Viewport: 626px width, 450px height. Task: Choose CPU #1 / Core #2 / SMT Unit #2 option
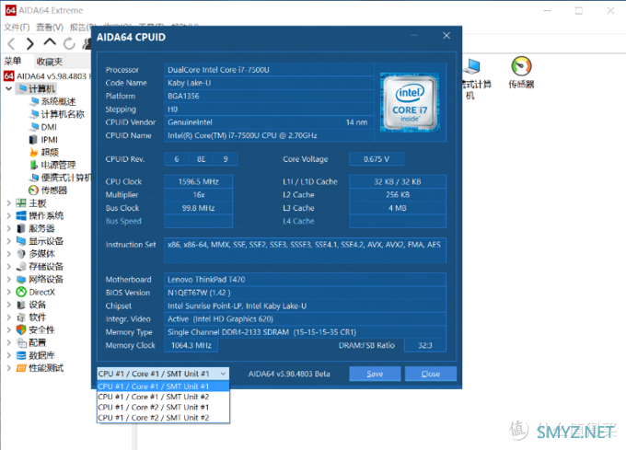163,417
